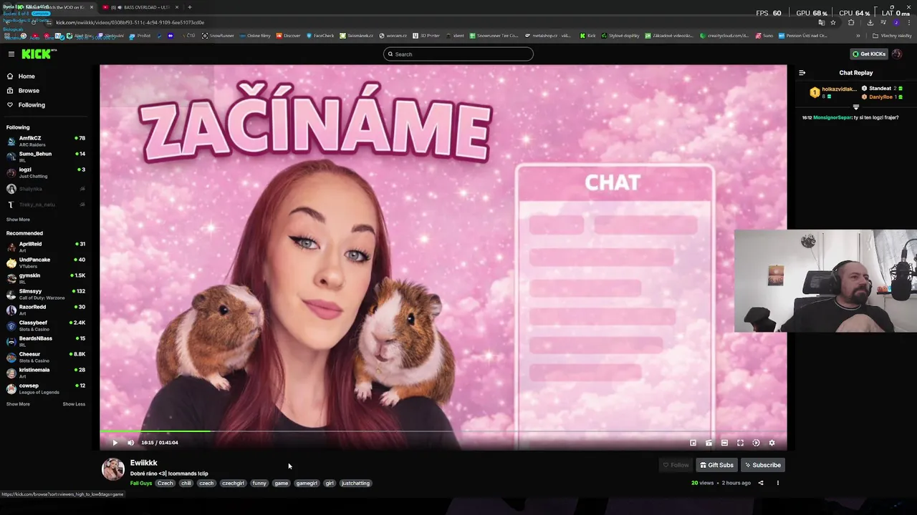Open a new browser tab
The image size is (917, 515).
pos(189,7)
